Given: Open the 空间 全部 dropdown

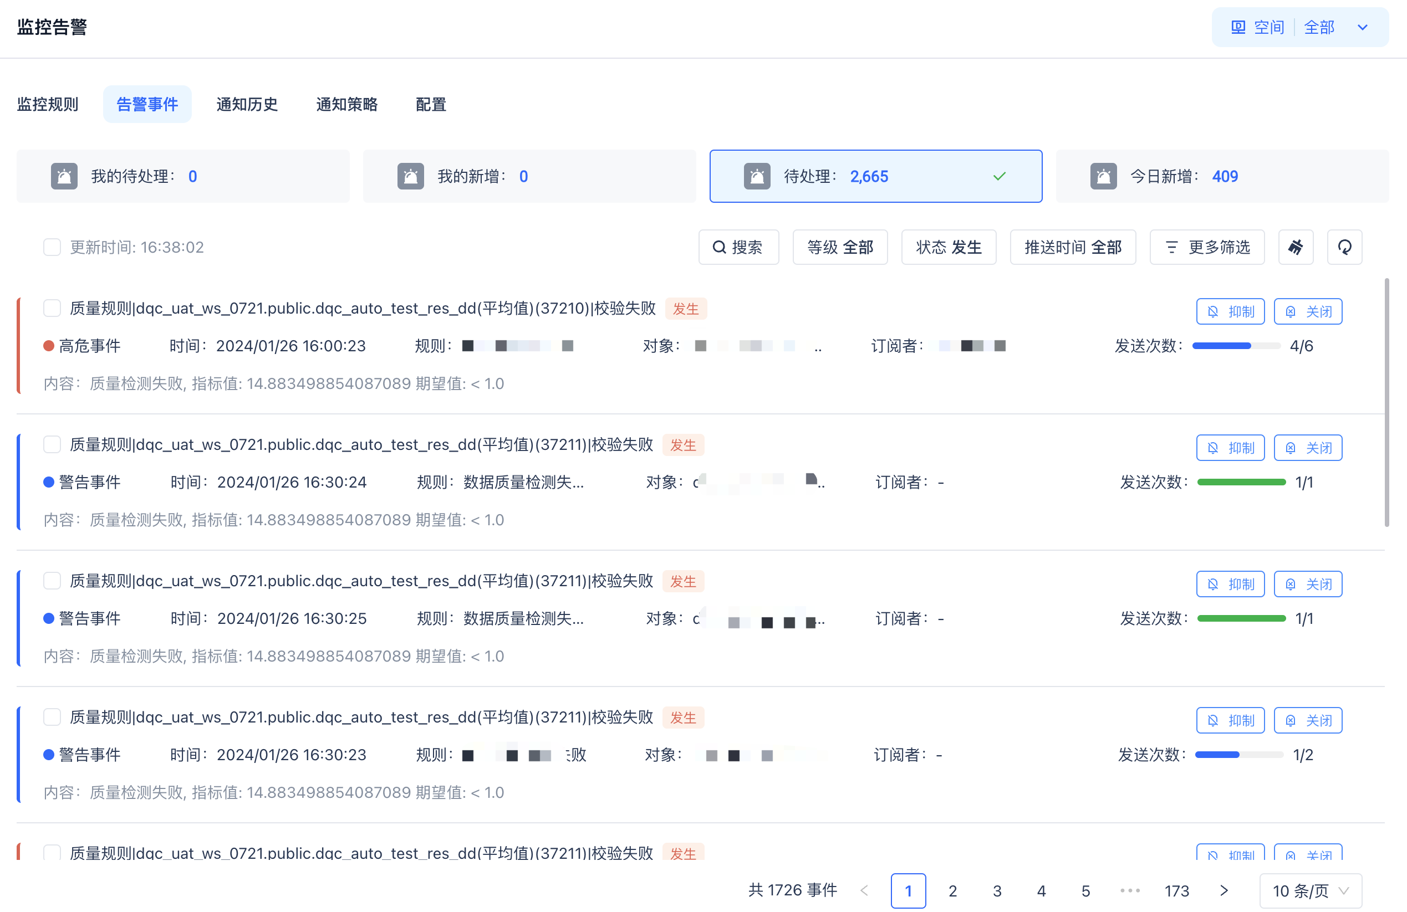Looking at the screenshot, I should click(x=1299, y=27).
